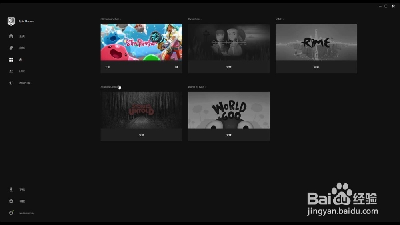Open 下载 downloads menu item
Viewport: 400px width, 225px height.
click(22, 189)
